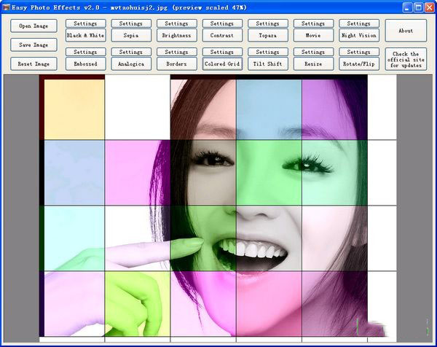Click the Save Image button
This screenshot has width=437, height=347.
pyautogui.click(x=34, y=44)
